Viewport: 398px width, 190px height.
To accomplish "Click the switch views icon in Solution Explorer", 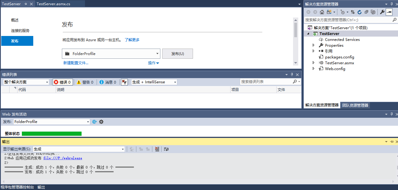I will [x=329, y=12].
